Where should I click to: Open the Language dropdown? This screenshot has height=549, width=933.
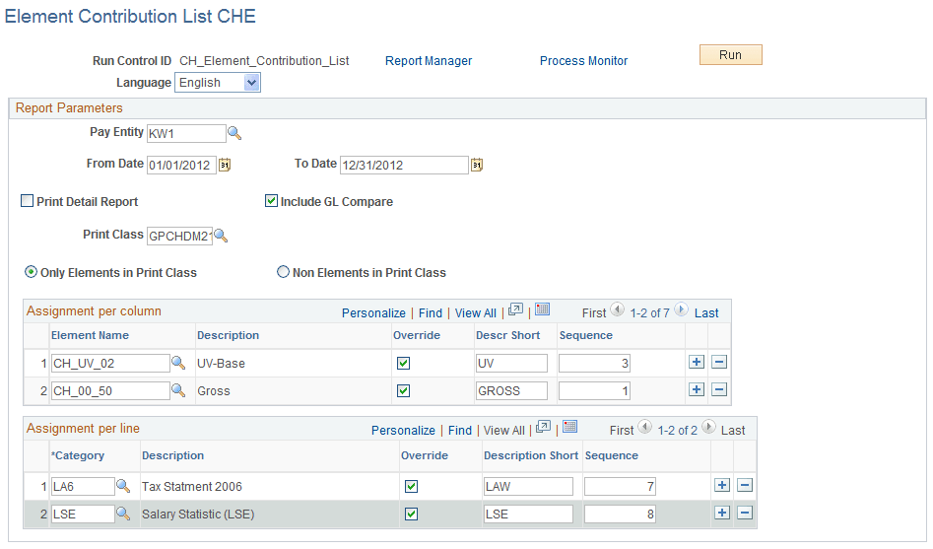[x=218, y=82]
